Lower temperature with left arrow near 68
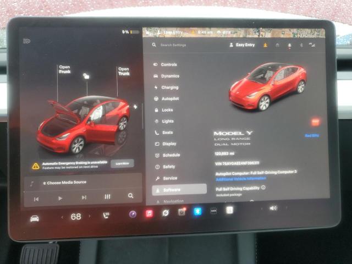Image resolution: width=352 pixels, height=264 pixels. (63, 217)
